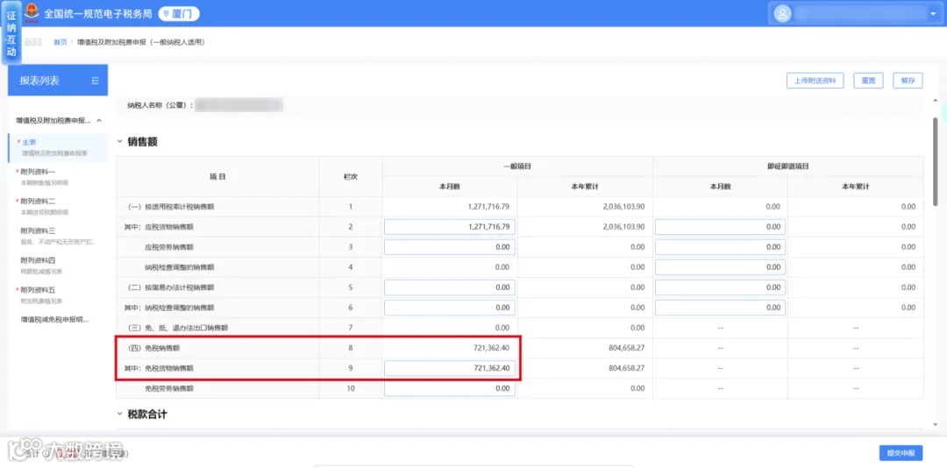Select 主表 in the report list
The image size is (947, 468).
58,146
